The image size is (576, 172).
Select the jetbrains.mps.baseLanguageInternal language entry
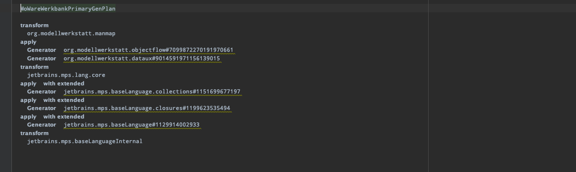click(85, 141)
